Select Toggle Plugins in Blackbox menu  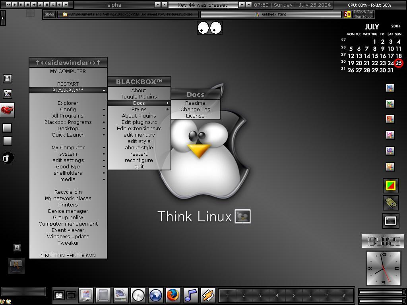point(139,97)
